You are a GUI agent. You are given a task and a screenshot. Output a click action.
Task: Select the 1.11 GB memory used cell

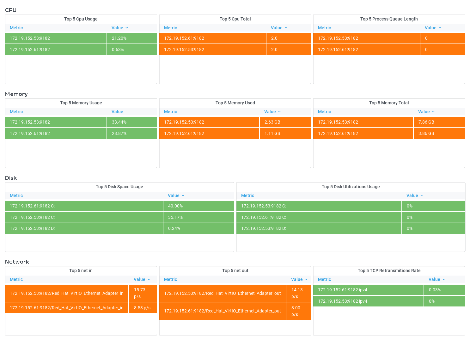point(285,133)
